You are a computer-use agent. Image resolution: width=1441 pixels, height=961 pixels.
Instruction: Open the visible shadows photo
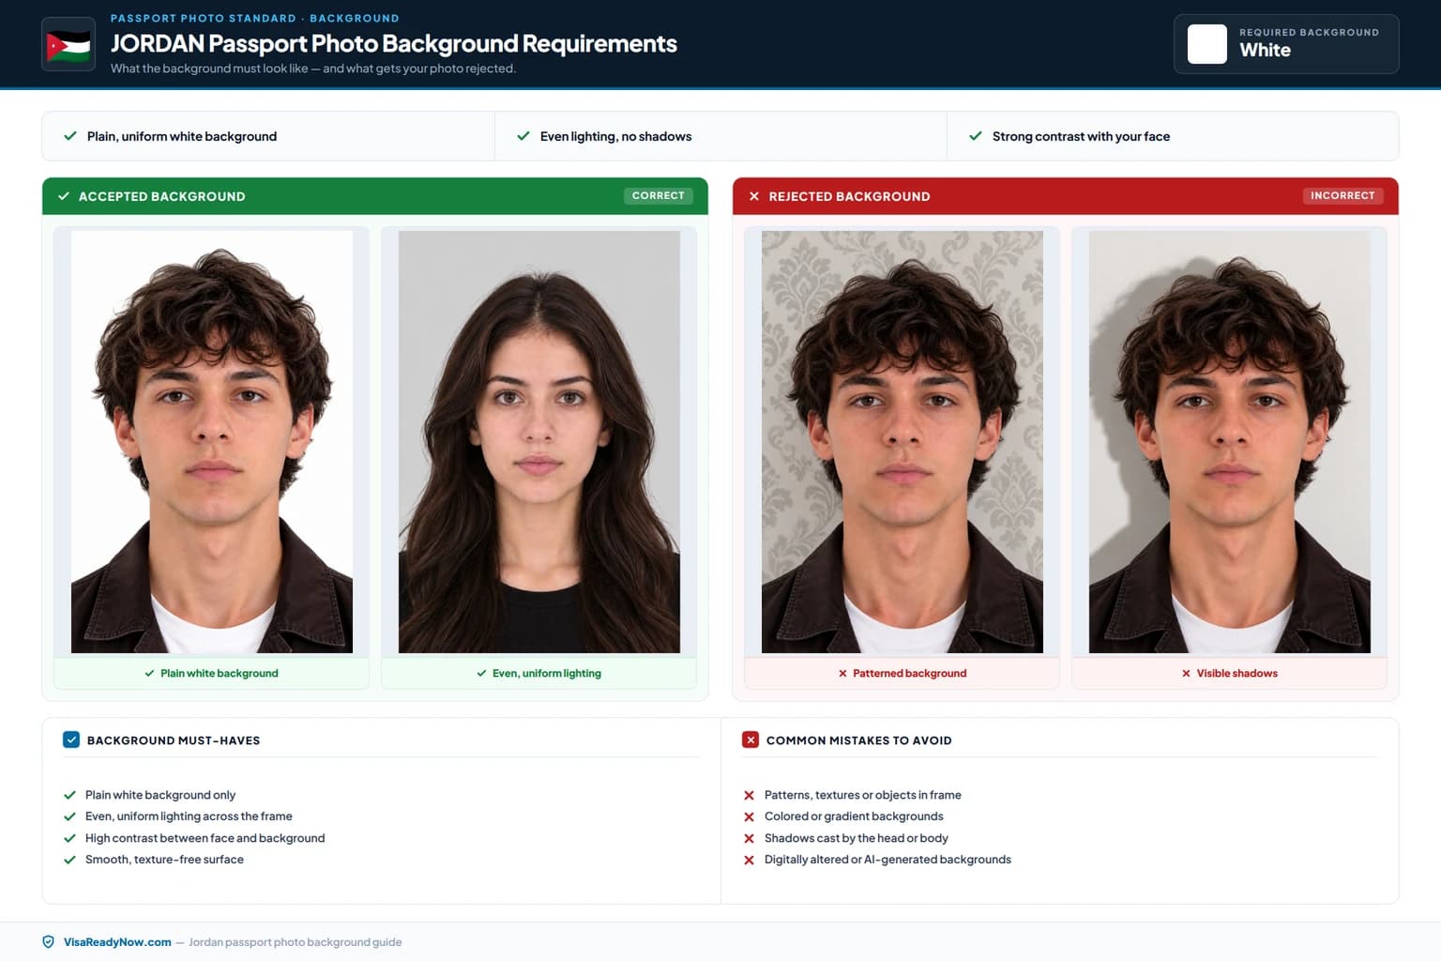coord(1230,442)
